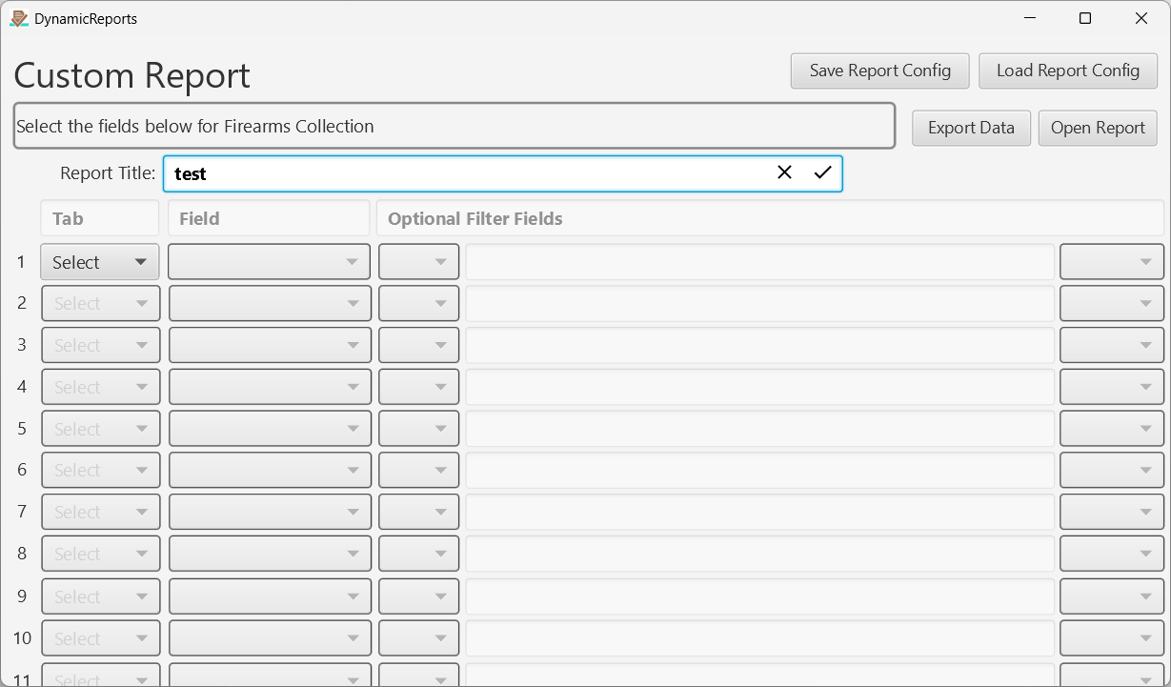
Task: Open the row 1 Field dropdown
Action: 269,262
